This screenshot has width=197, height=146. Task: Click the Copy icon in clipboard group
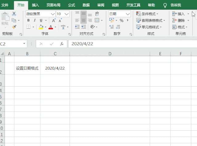[x=14, y=20]
